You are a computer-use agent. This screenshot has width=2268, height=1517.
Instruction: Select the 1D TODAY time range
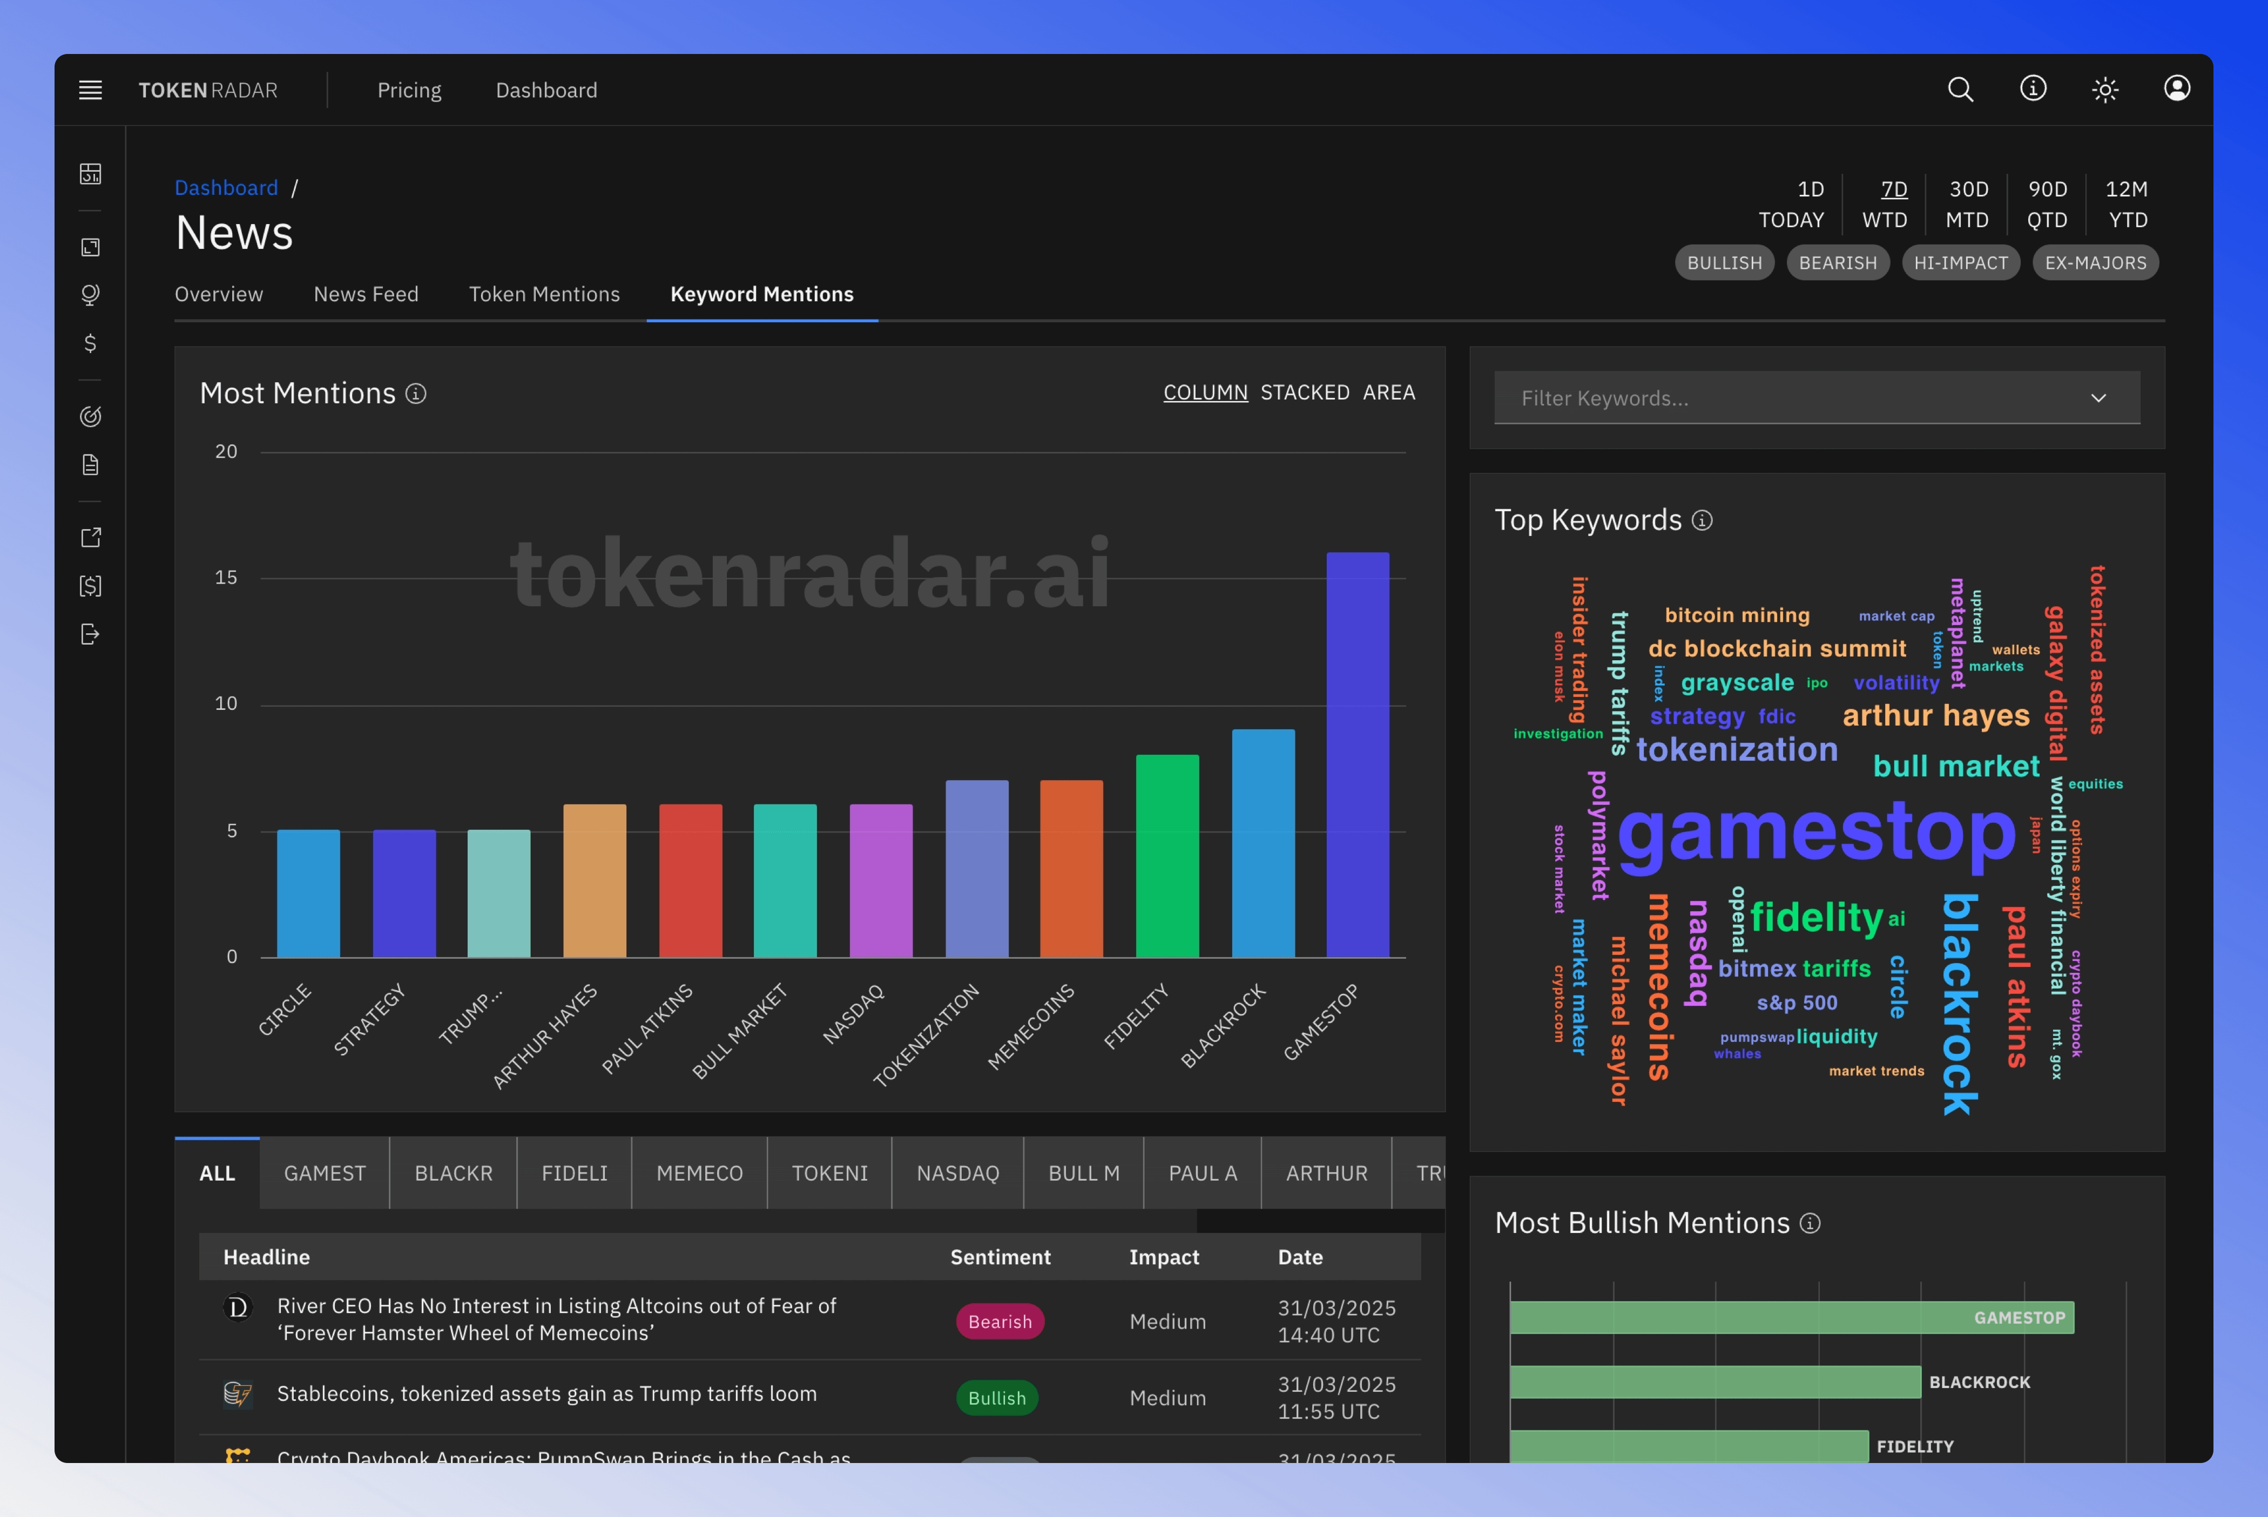[x=1792, y=204]
